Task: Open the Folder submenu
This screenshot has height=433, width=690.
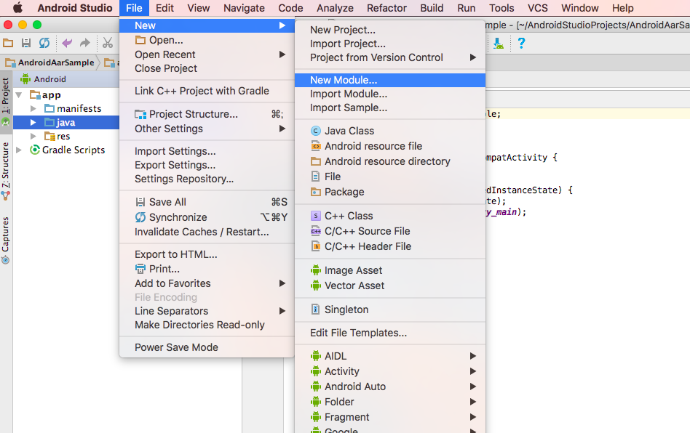Action: (x=390, y=402)
